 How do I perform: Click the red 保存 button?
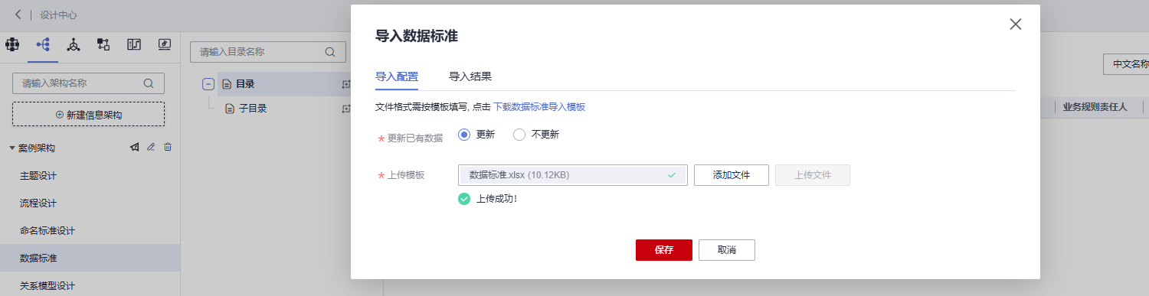click(664, 250)
